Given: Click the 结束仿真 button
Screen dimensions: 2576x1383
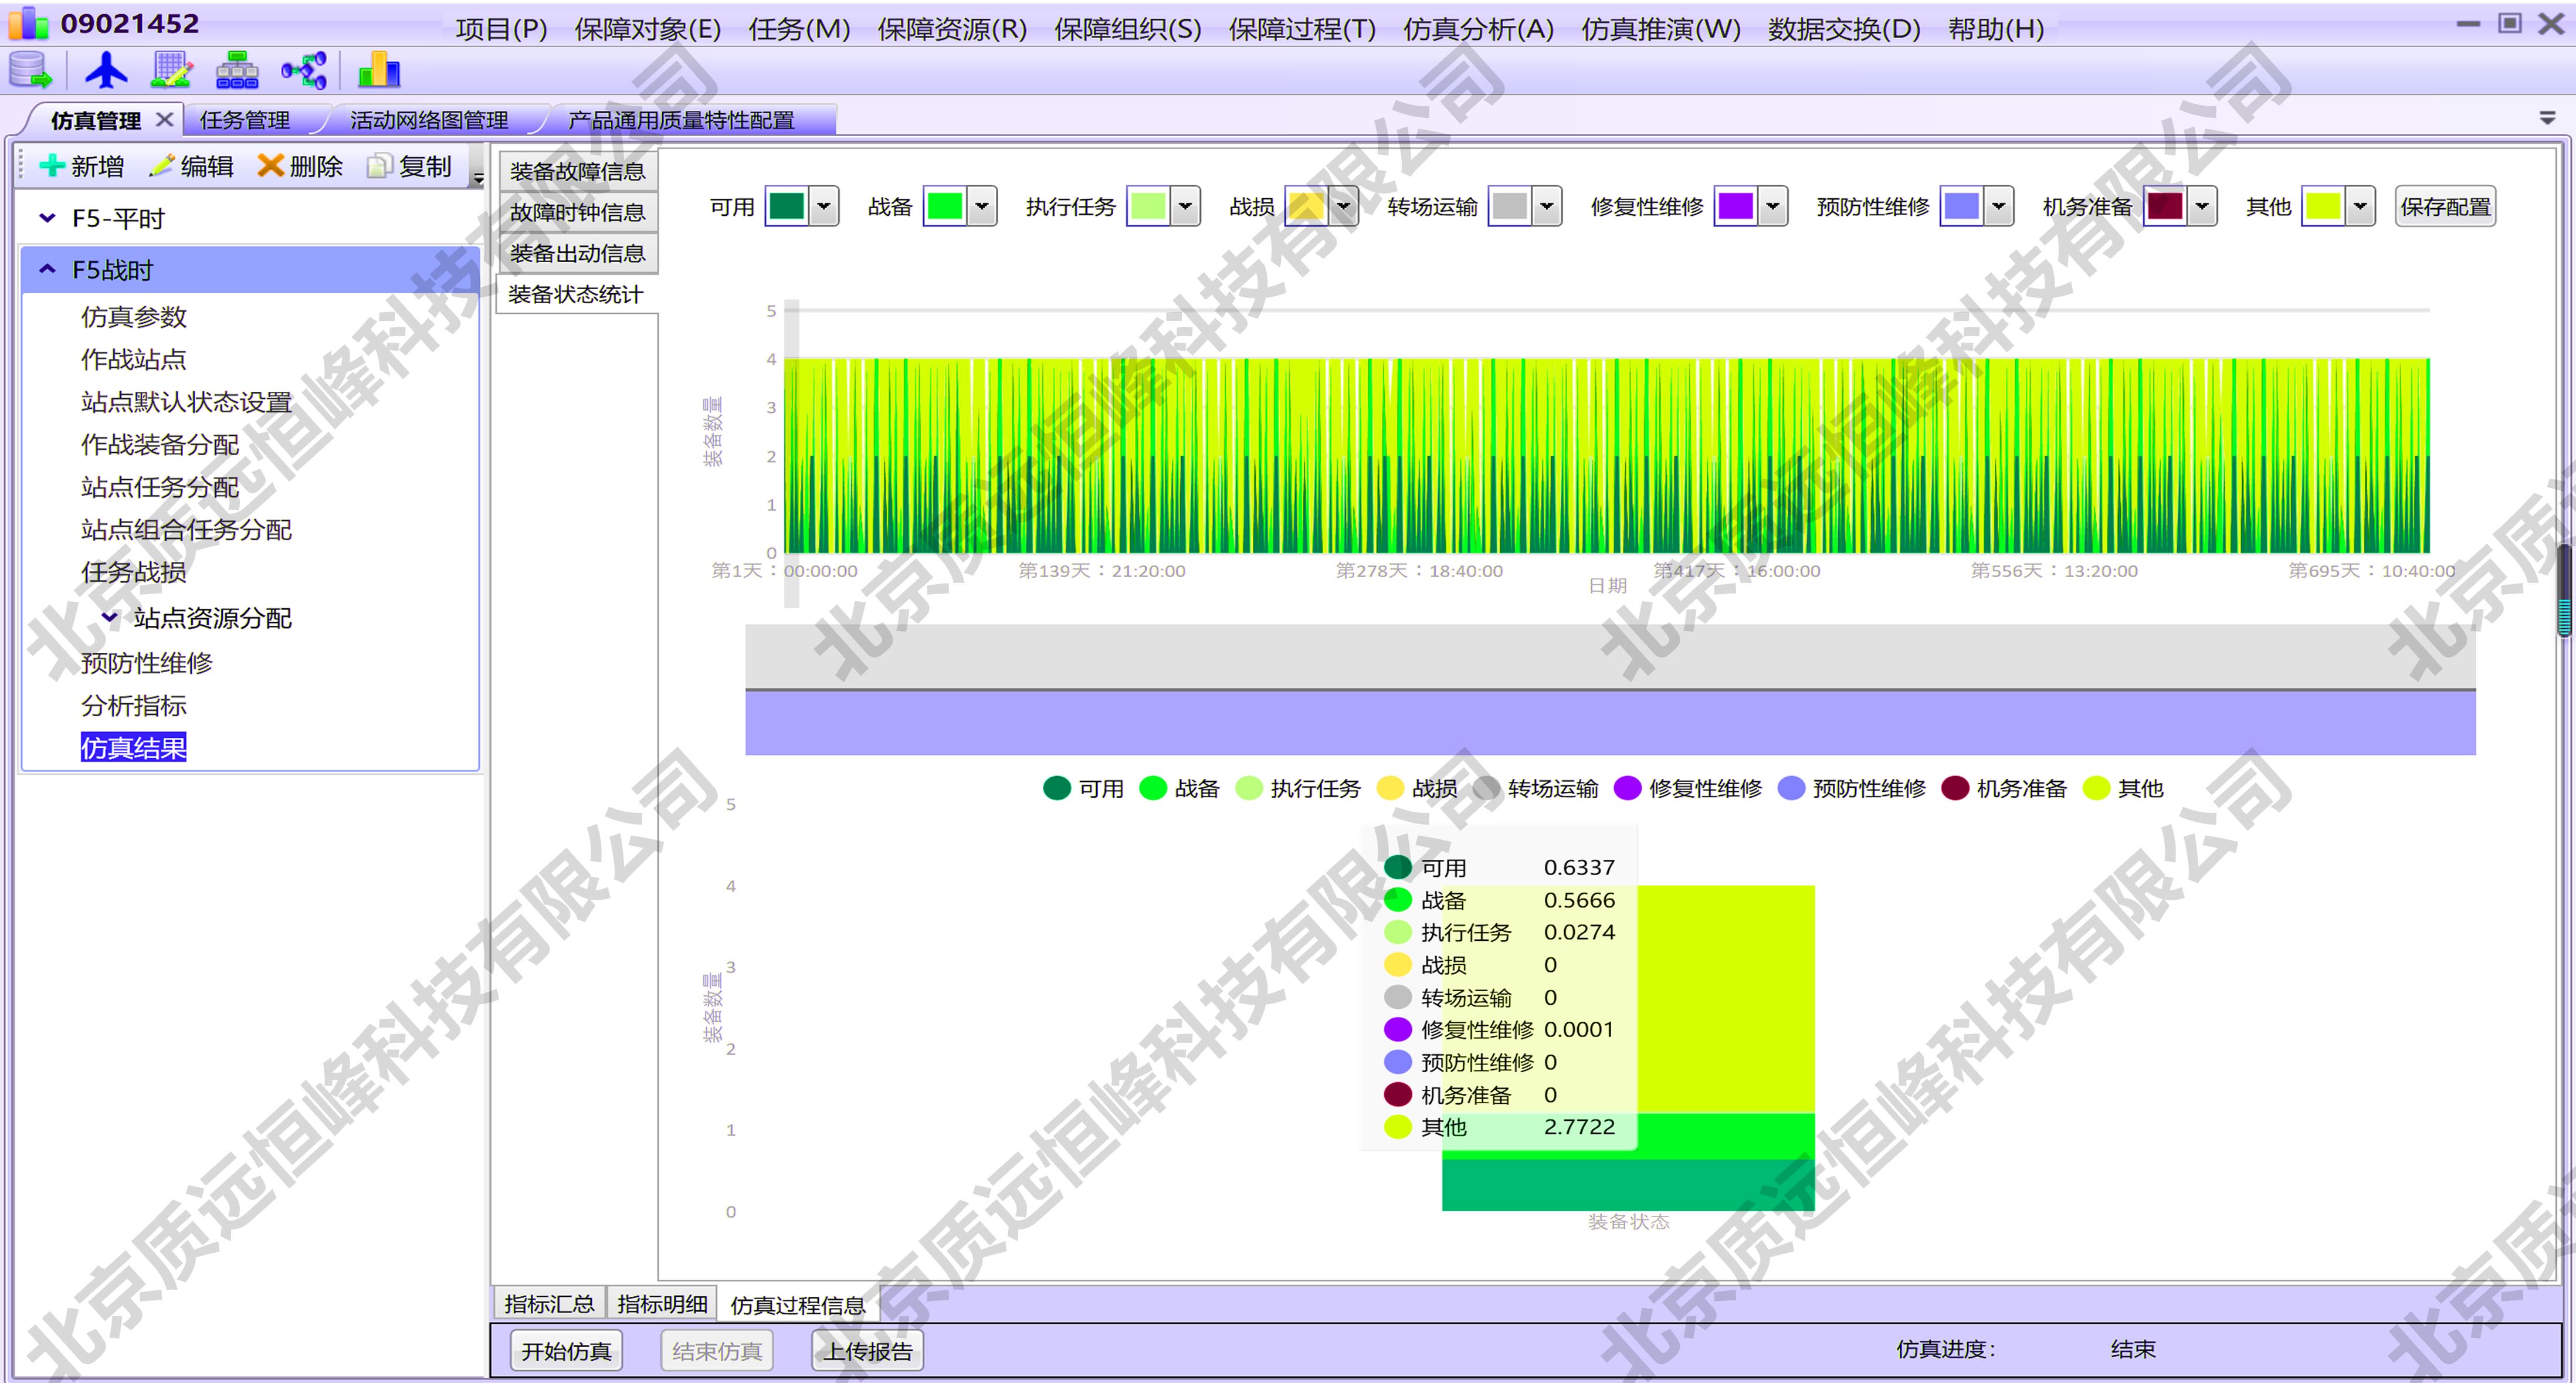Looking at the screenshot, I should (717, 1351).
